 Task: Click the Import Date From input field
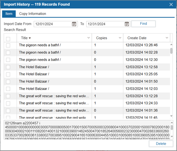(52, 24)
